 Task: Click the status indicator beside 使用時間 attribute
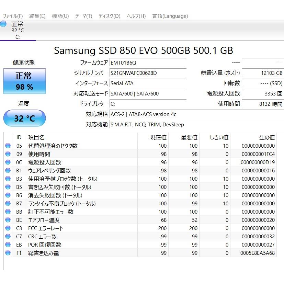tap(8, 154)
